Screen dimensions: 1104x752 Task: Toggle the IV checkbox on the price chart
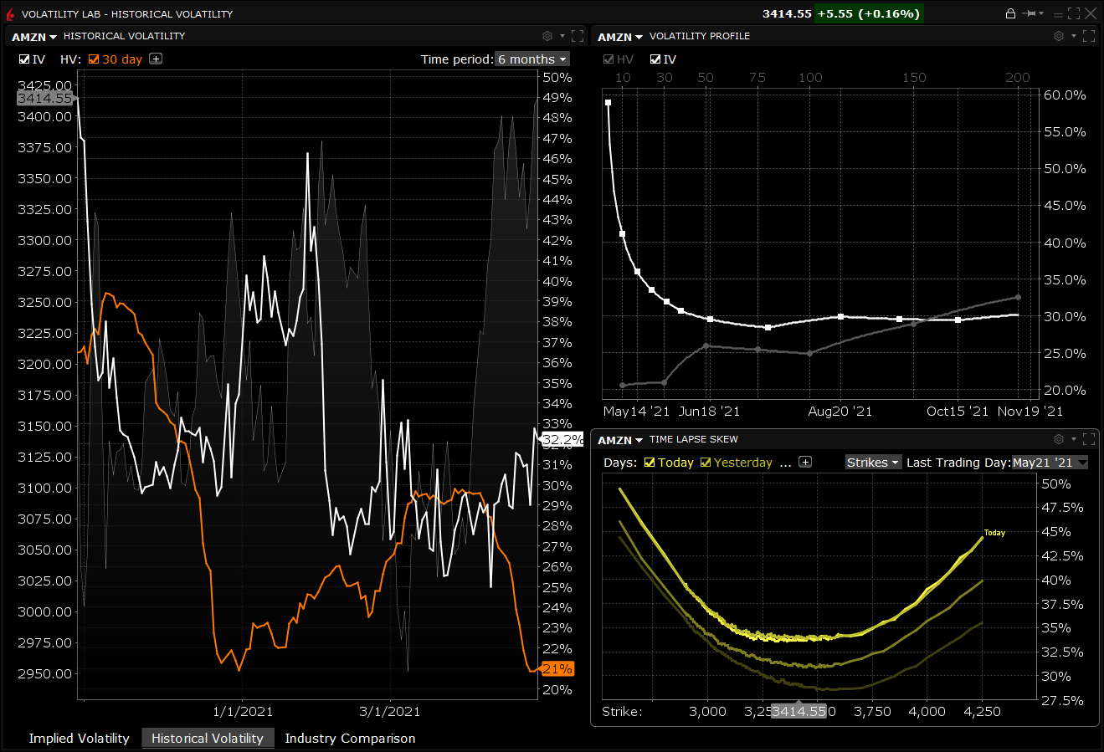(23, 59)
